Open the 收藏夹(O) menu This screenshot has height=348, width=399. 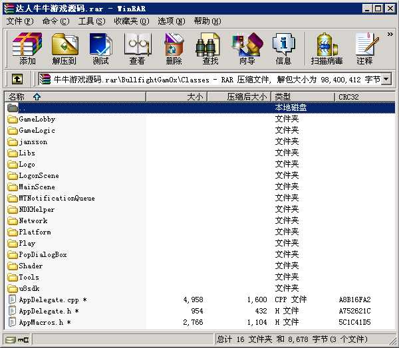(132, 21)
